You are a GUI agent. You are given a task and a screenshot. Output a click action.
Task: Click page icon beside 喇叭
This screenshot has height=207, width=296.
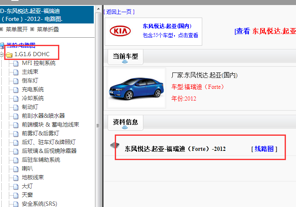[16, 169]
